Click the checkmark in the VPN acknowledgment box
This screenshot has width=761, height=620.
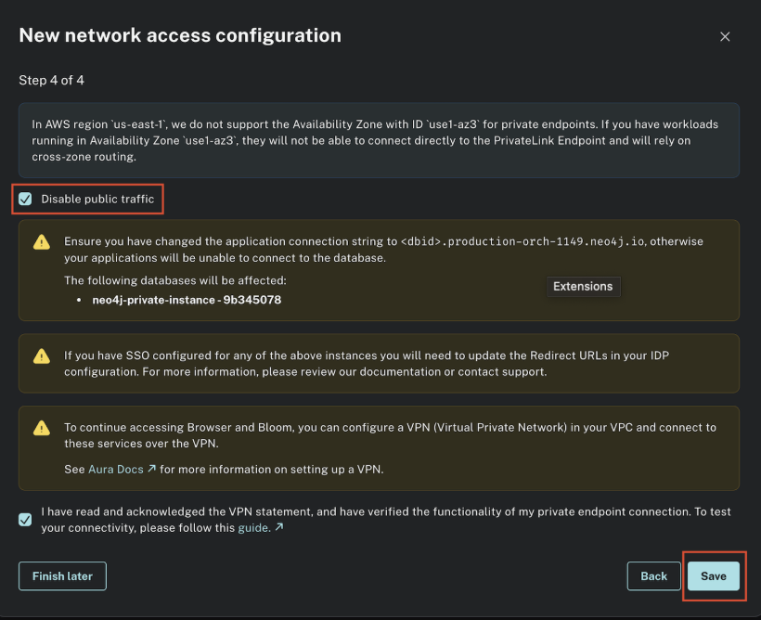point(24,519)
